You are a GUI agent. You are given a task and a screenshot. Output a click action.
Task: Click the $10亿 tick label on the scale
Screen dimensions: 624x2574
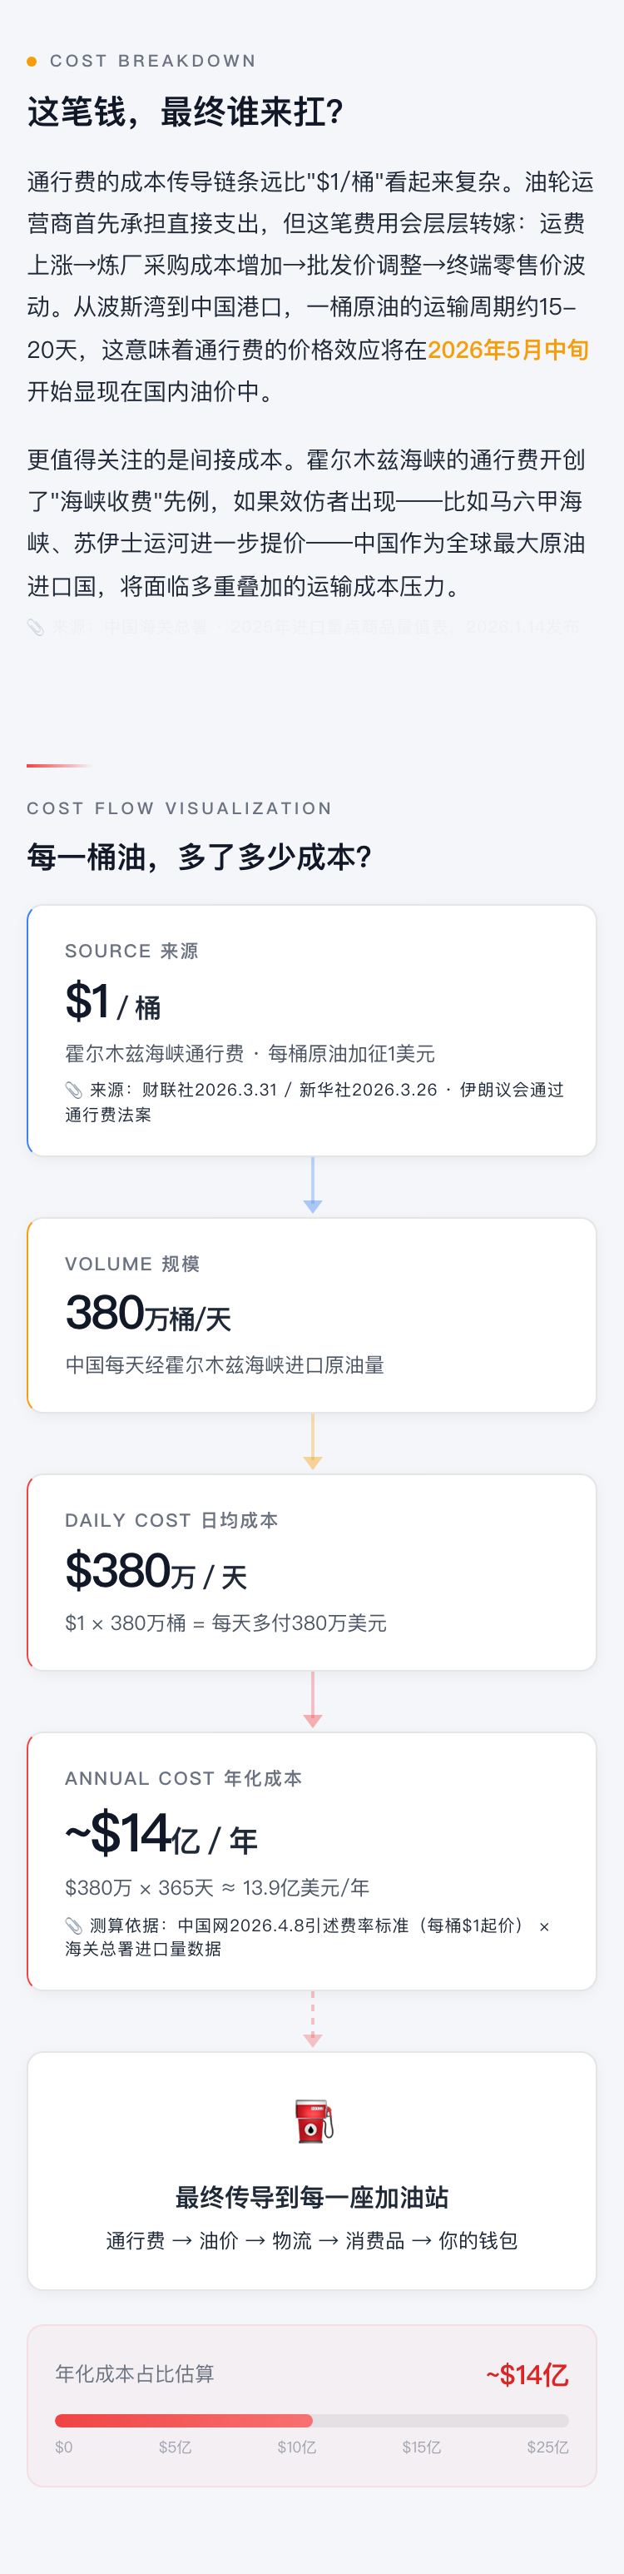(x=296, y=2447)
